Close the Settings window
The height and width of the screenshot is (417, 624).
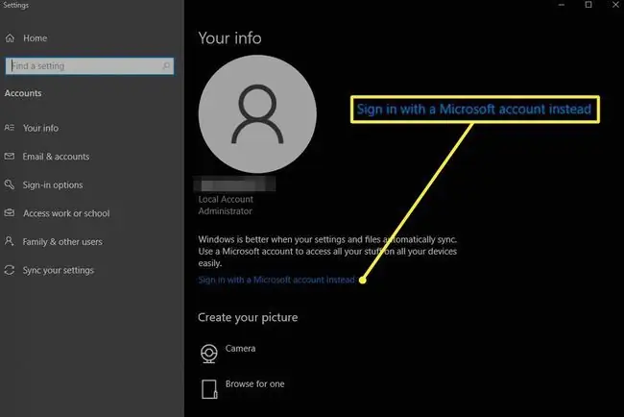coord(615,5)
